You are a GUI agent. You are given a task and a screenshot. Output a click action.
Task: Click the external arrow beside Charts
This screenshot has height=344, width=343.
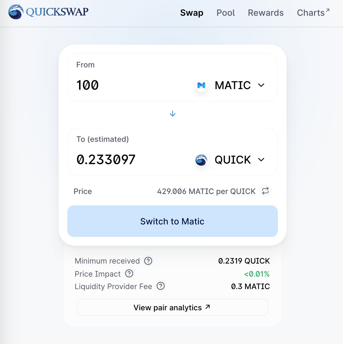pyautogui.click(x=328, y=11)
